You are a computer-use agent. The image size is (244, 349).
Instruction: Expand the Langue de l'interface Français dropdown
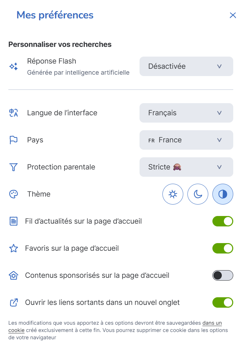click(x=186, y=113)
